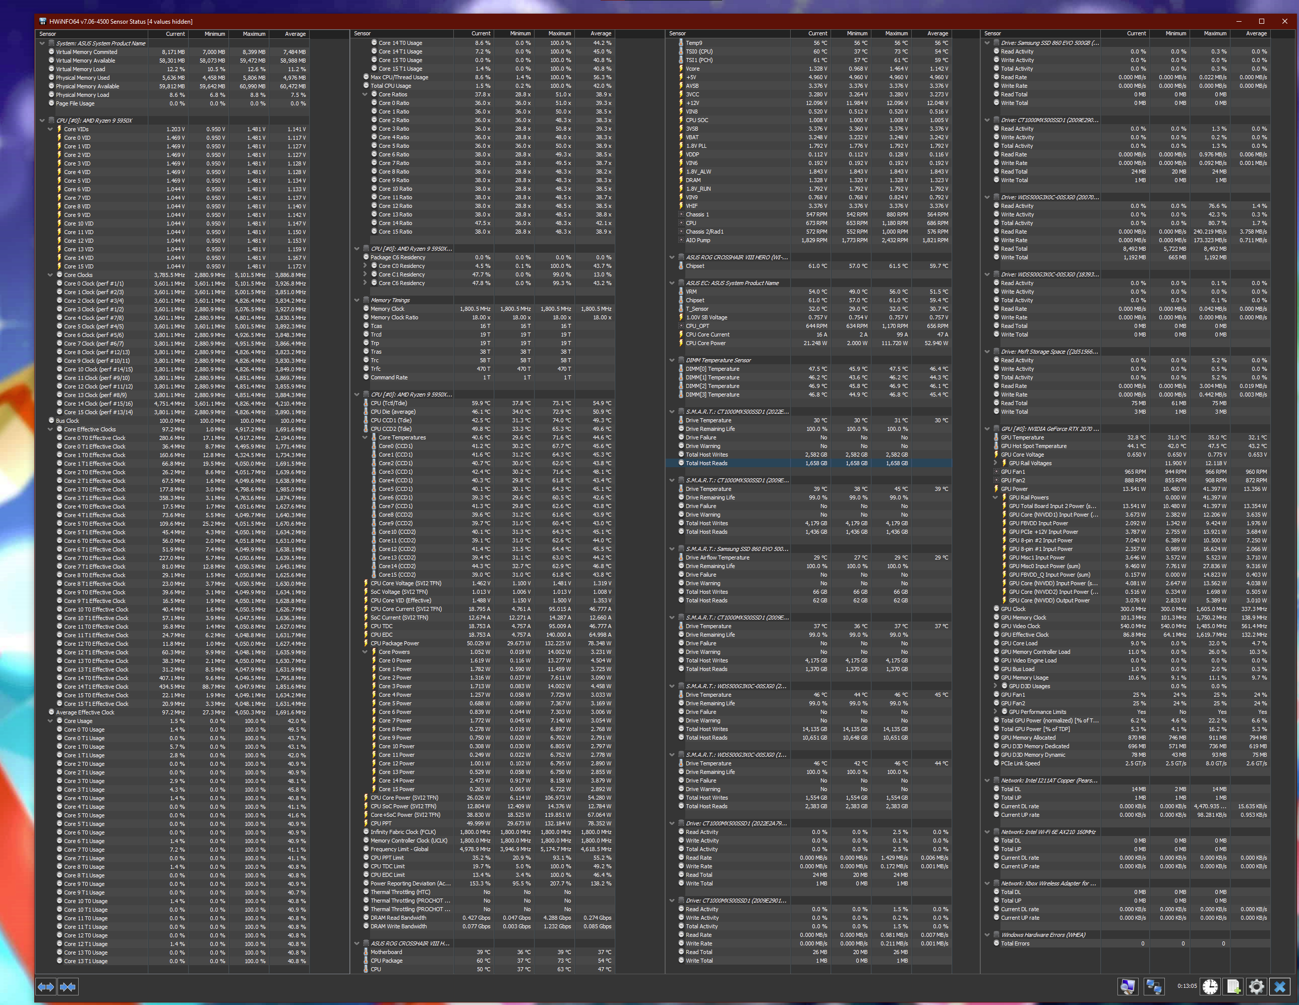Click the HWiNFO64 title bar icon

[x=42, y=21]
